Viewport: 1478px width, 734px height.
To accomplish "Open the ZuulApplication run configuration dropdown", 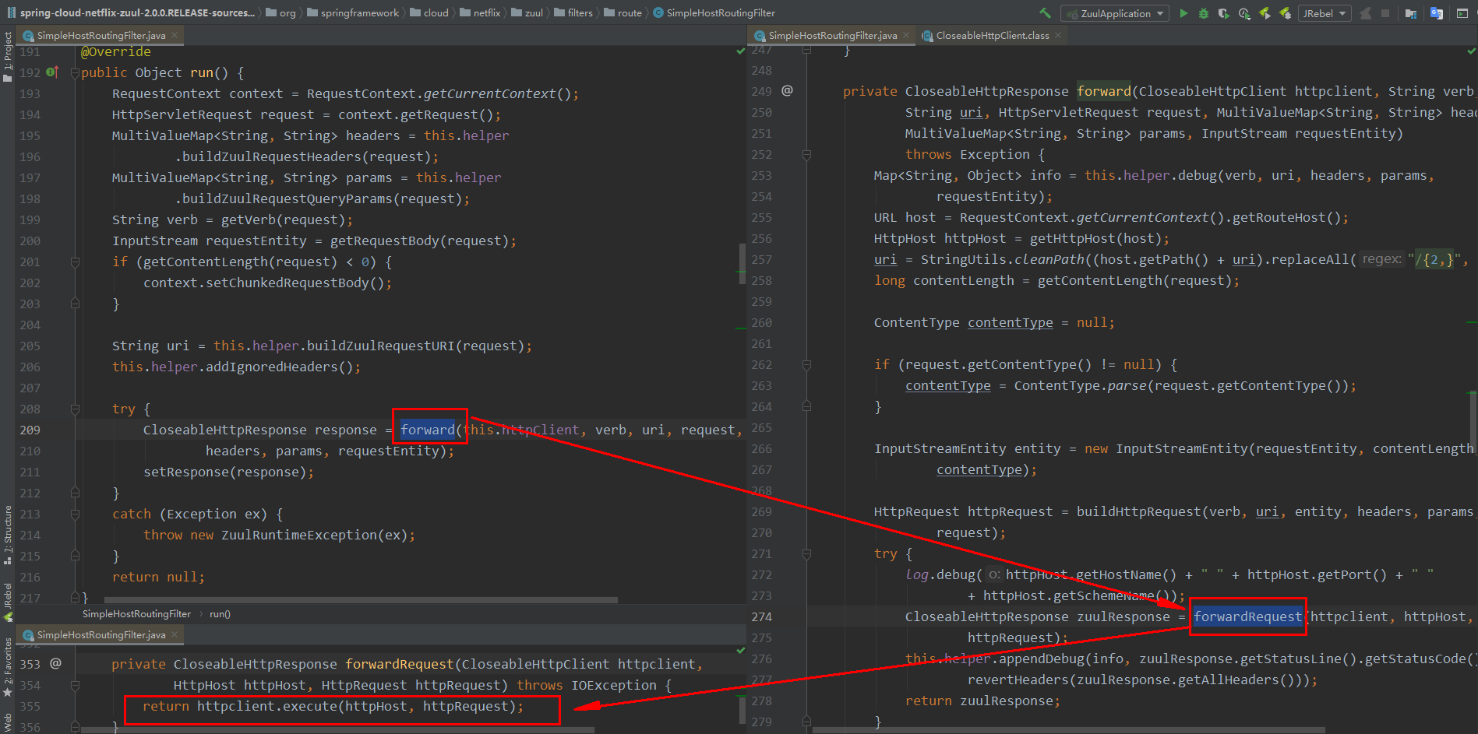I will click(x=1115, y=13).
